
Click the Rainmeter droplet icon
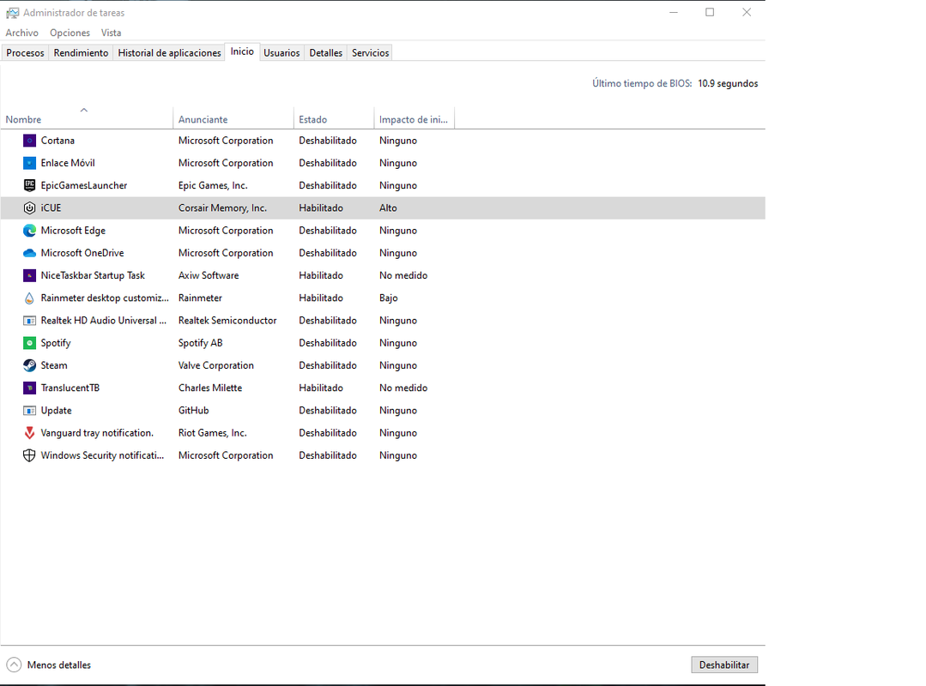click(29, 298)
